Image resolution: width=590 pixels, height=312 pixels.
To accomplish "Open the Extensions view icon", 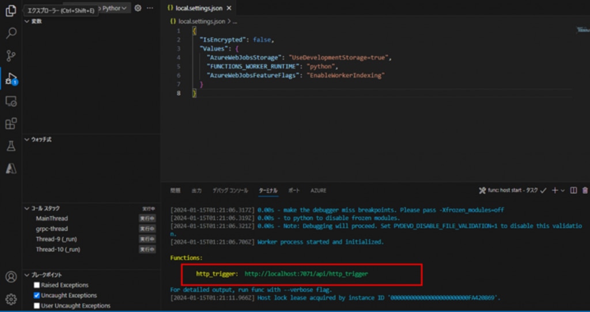I will tap(11, 124).
